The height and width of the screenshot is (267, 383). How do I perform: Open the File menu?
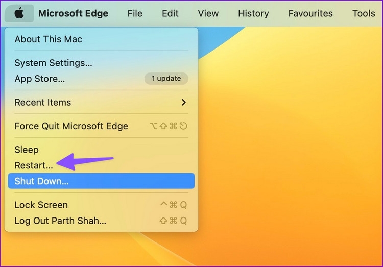click(x=135, y=13)
